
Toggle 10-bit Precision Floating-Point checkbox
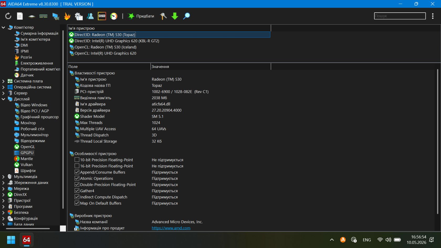tap(77, 160)
